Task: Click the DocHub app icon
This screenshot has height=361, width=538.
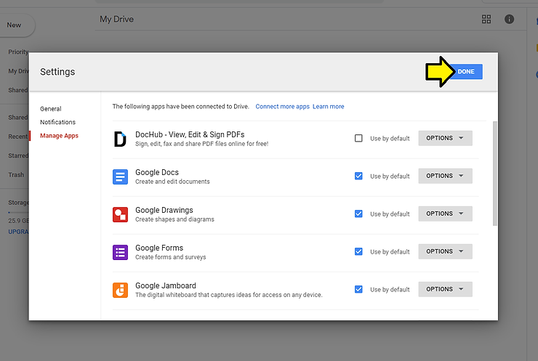Action: (x=120, y=139)
